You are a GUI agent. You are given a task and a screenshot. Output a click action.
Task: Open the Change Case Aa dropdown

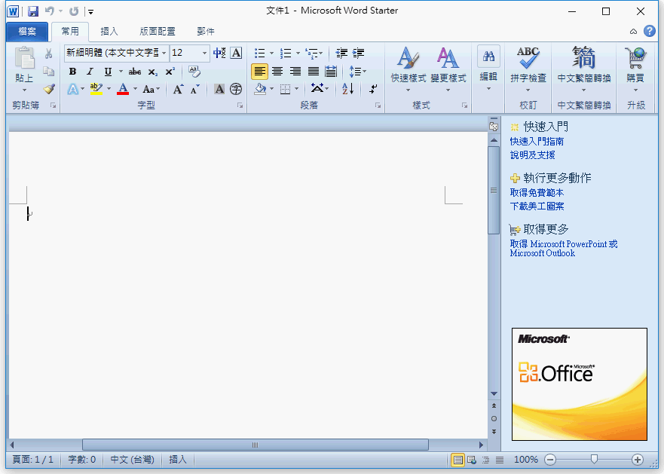click(x=151, y=90)
